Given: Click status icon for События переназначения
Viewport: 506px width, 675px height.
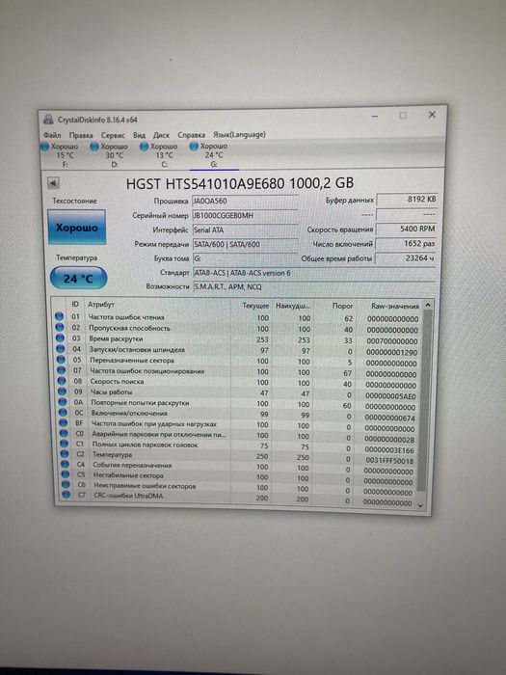Looking at the screenshot, I should (65, 464).
